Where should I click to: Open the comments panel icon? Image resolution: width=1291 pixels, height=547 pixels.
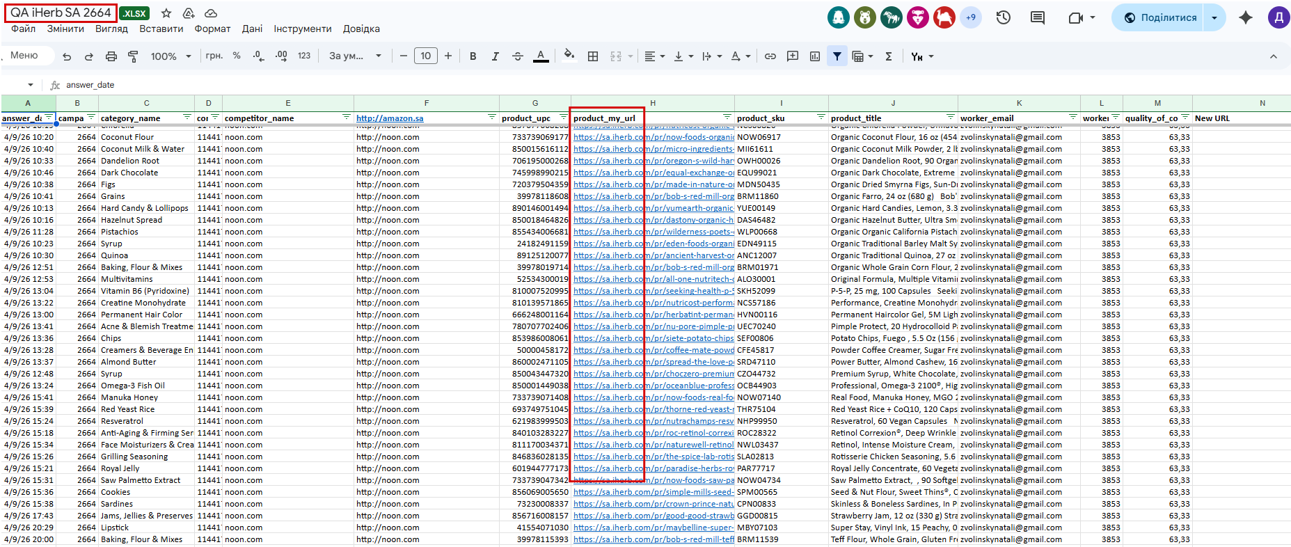(1038, 17)
